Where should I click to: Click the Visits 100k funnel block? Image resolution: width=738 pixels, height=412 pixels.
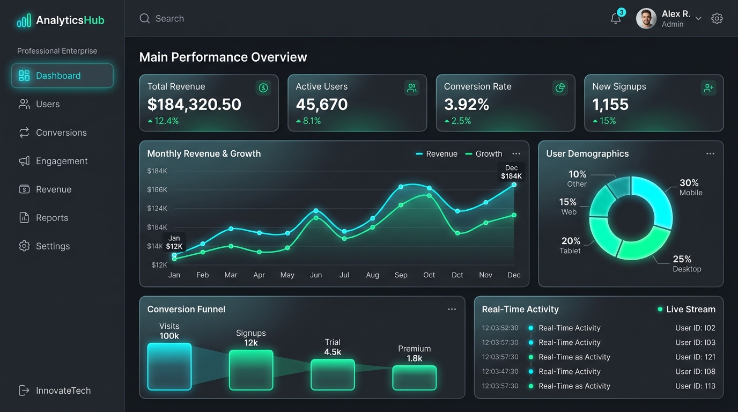click(x=169, y=366)
